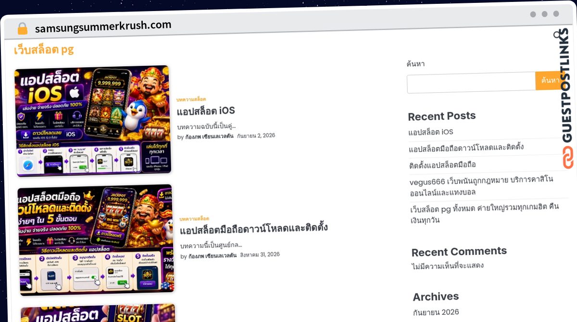Open เว็บสล็อต pg ทั้งหมด recent post link
This screenshot has width=577, height=322.
pos(486,214)
